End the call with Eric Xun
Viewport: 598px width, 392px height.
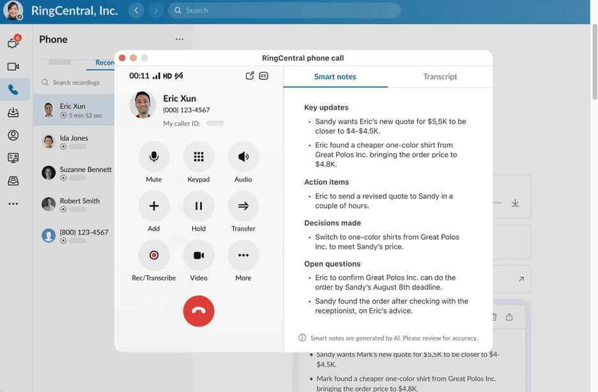(199, 311)
